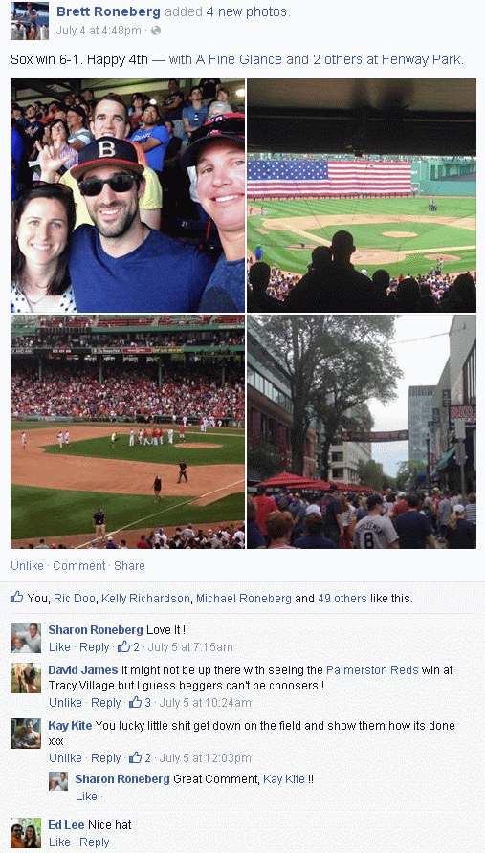Click the thumbs-up icon on Kay Kite's comment

tap(135, 757)
